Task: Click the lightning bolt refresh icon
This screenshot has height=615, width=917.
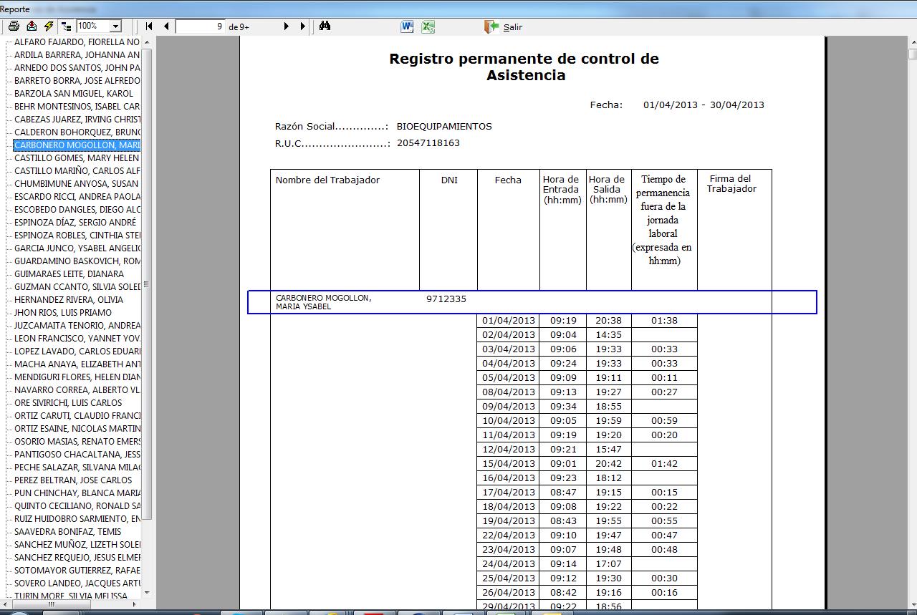Action: coord(49,26)
